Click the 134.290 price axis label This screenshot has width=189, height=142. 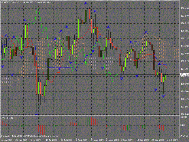pyautogui.click(x=185, y=46)
